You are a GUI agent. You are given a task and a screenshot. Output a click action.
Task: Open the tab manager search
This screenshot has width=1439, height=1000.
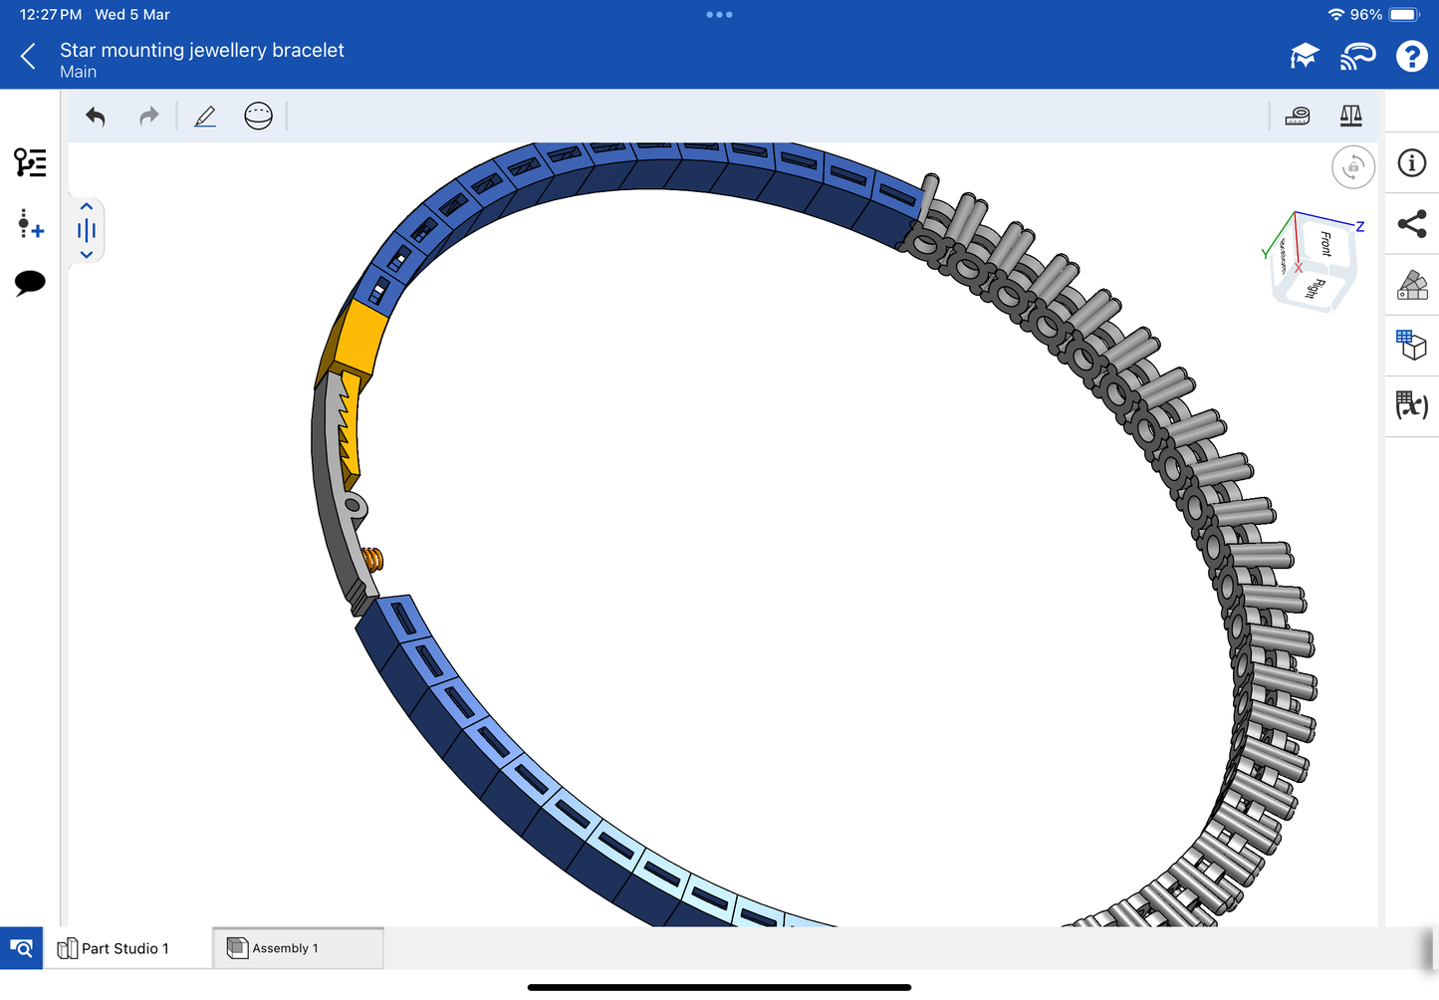21,948
